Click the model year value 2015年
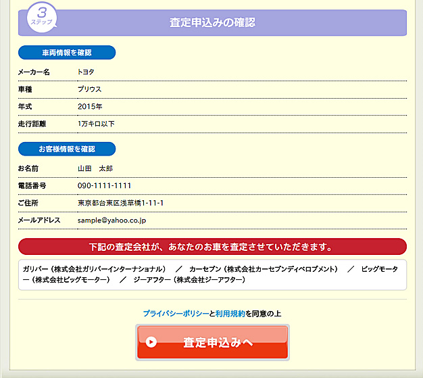This screenshot has width=423, height=378. pyautogui.click(x=90, y=107)
